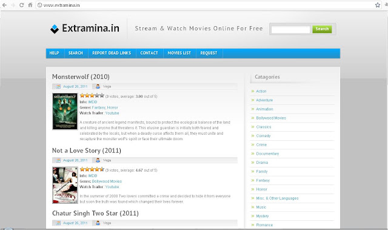Click the date link under Monsterwolf
This screenshot has width=388, height=230.
point(75,86)
